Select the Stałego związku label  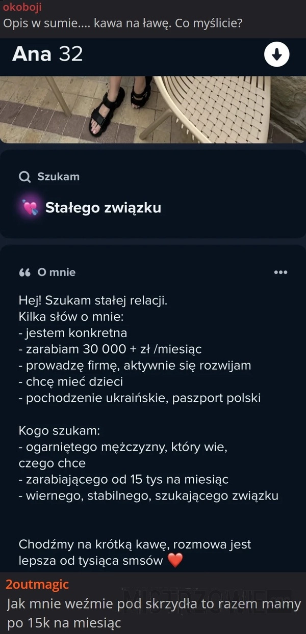coord(103,208)
